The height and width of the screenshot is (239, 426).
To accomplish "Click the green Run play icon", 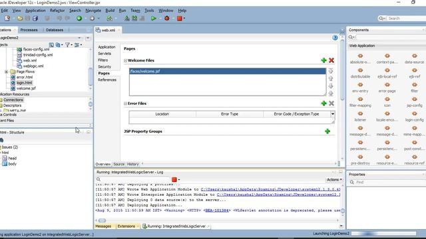I will click(x=153, y=19).
